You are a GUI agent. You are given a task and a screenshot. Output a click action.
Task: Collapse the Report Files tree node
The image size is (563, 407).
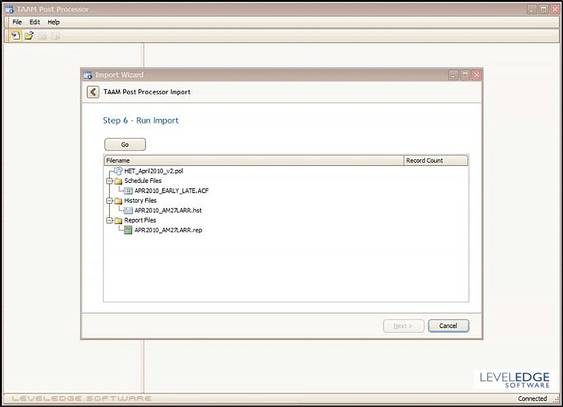[109, 220]
